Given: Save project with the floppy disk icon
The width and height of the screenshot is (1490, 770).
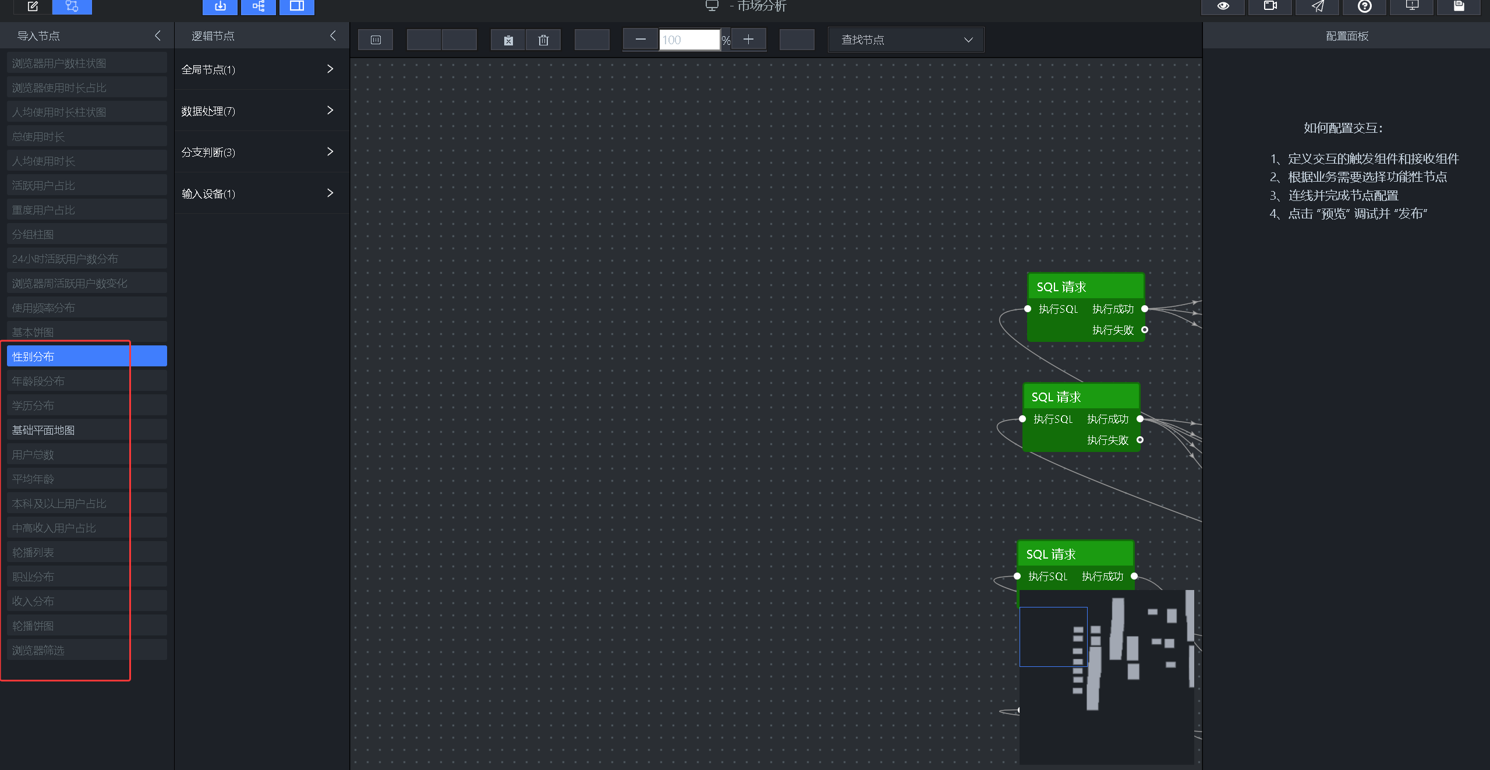Looking at the screenshot, I should (1459, 6).
